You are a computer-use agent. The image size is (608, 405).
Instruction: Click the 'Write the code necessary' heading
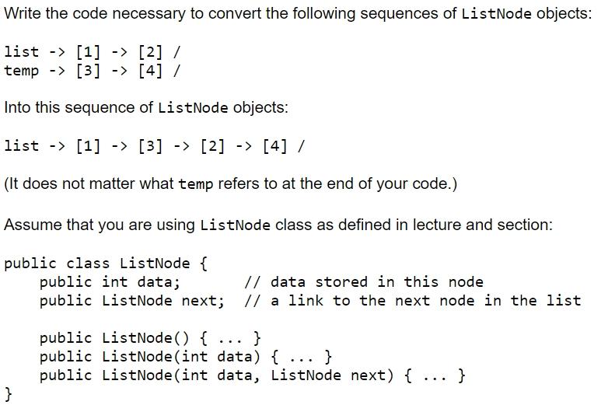[298, 14]
